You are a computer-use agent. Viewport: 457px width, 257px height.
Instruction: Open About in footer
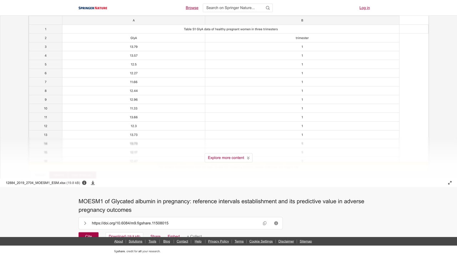pos(119,242)
